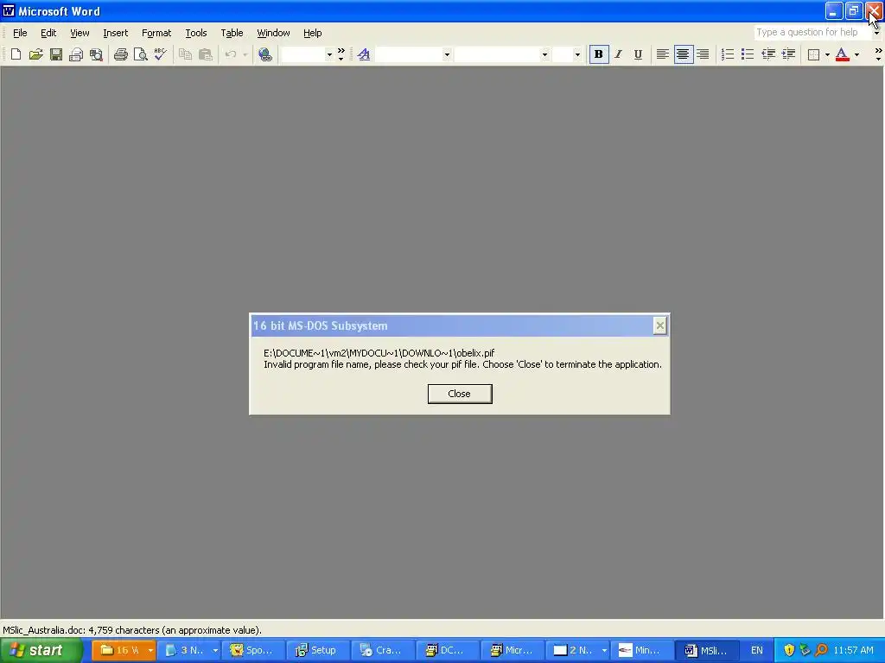
Task: Open the Style dropdown list
Action: (x=447, y=54)
